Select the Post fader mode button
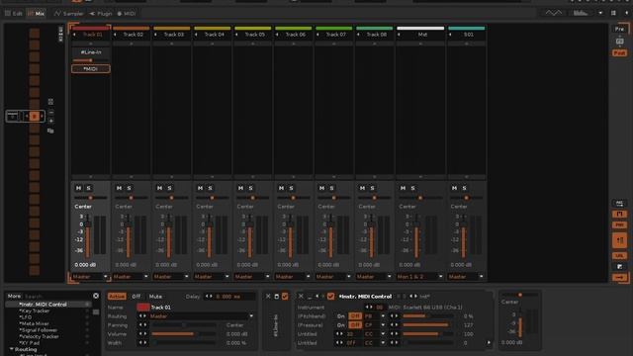633x356 pixels. [x=620, y=52]
